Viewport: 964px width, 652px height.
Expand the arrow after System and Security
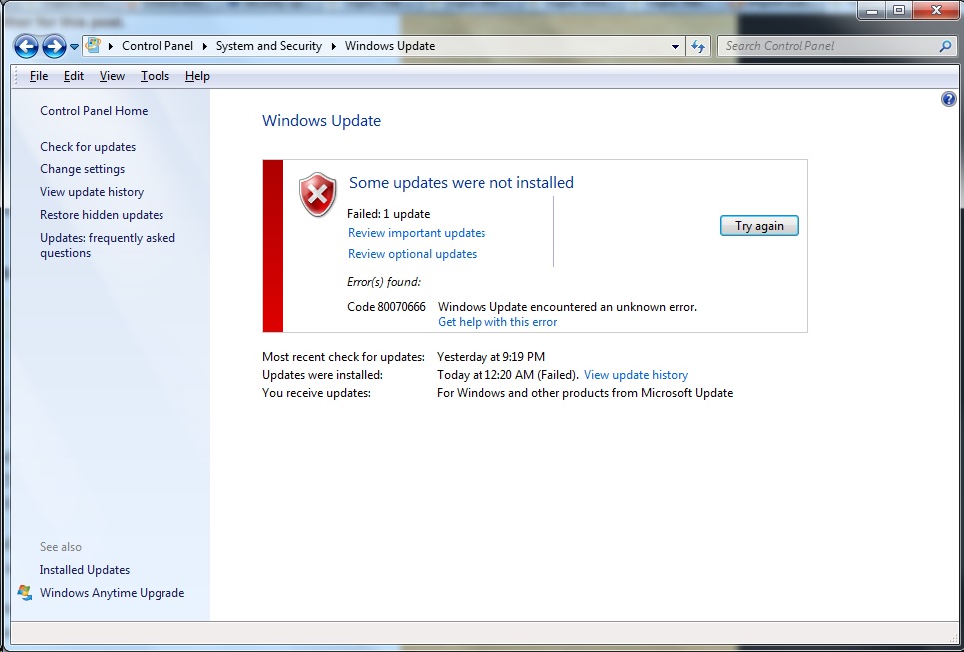pyautogui.click(x=334, y=46)
